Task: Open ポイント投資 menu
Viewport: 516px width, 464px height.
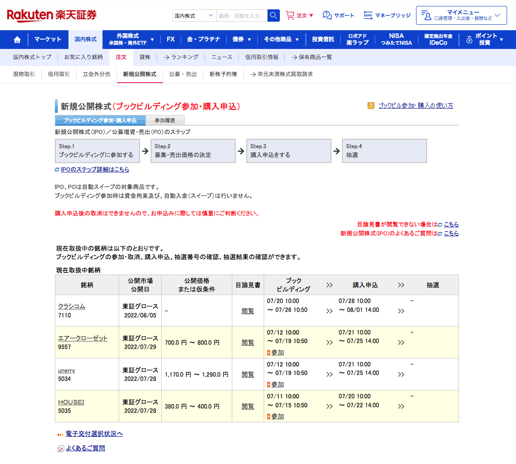Action: [485, 40]
